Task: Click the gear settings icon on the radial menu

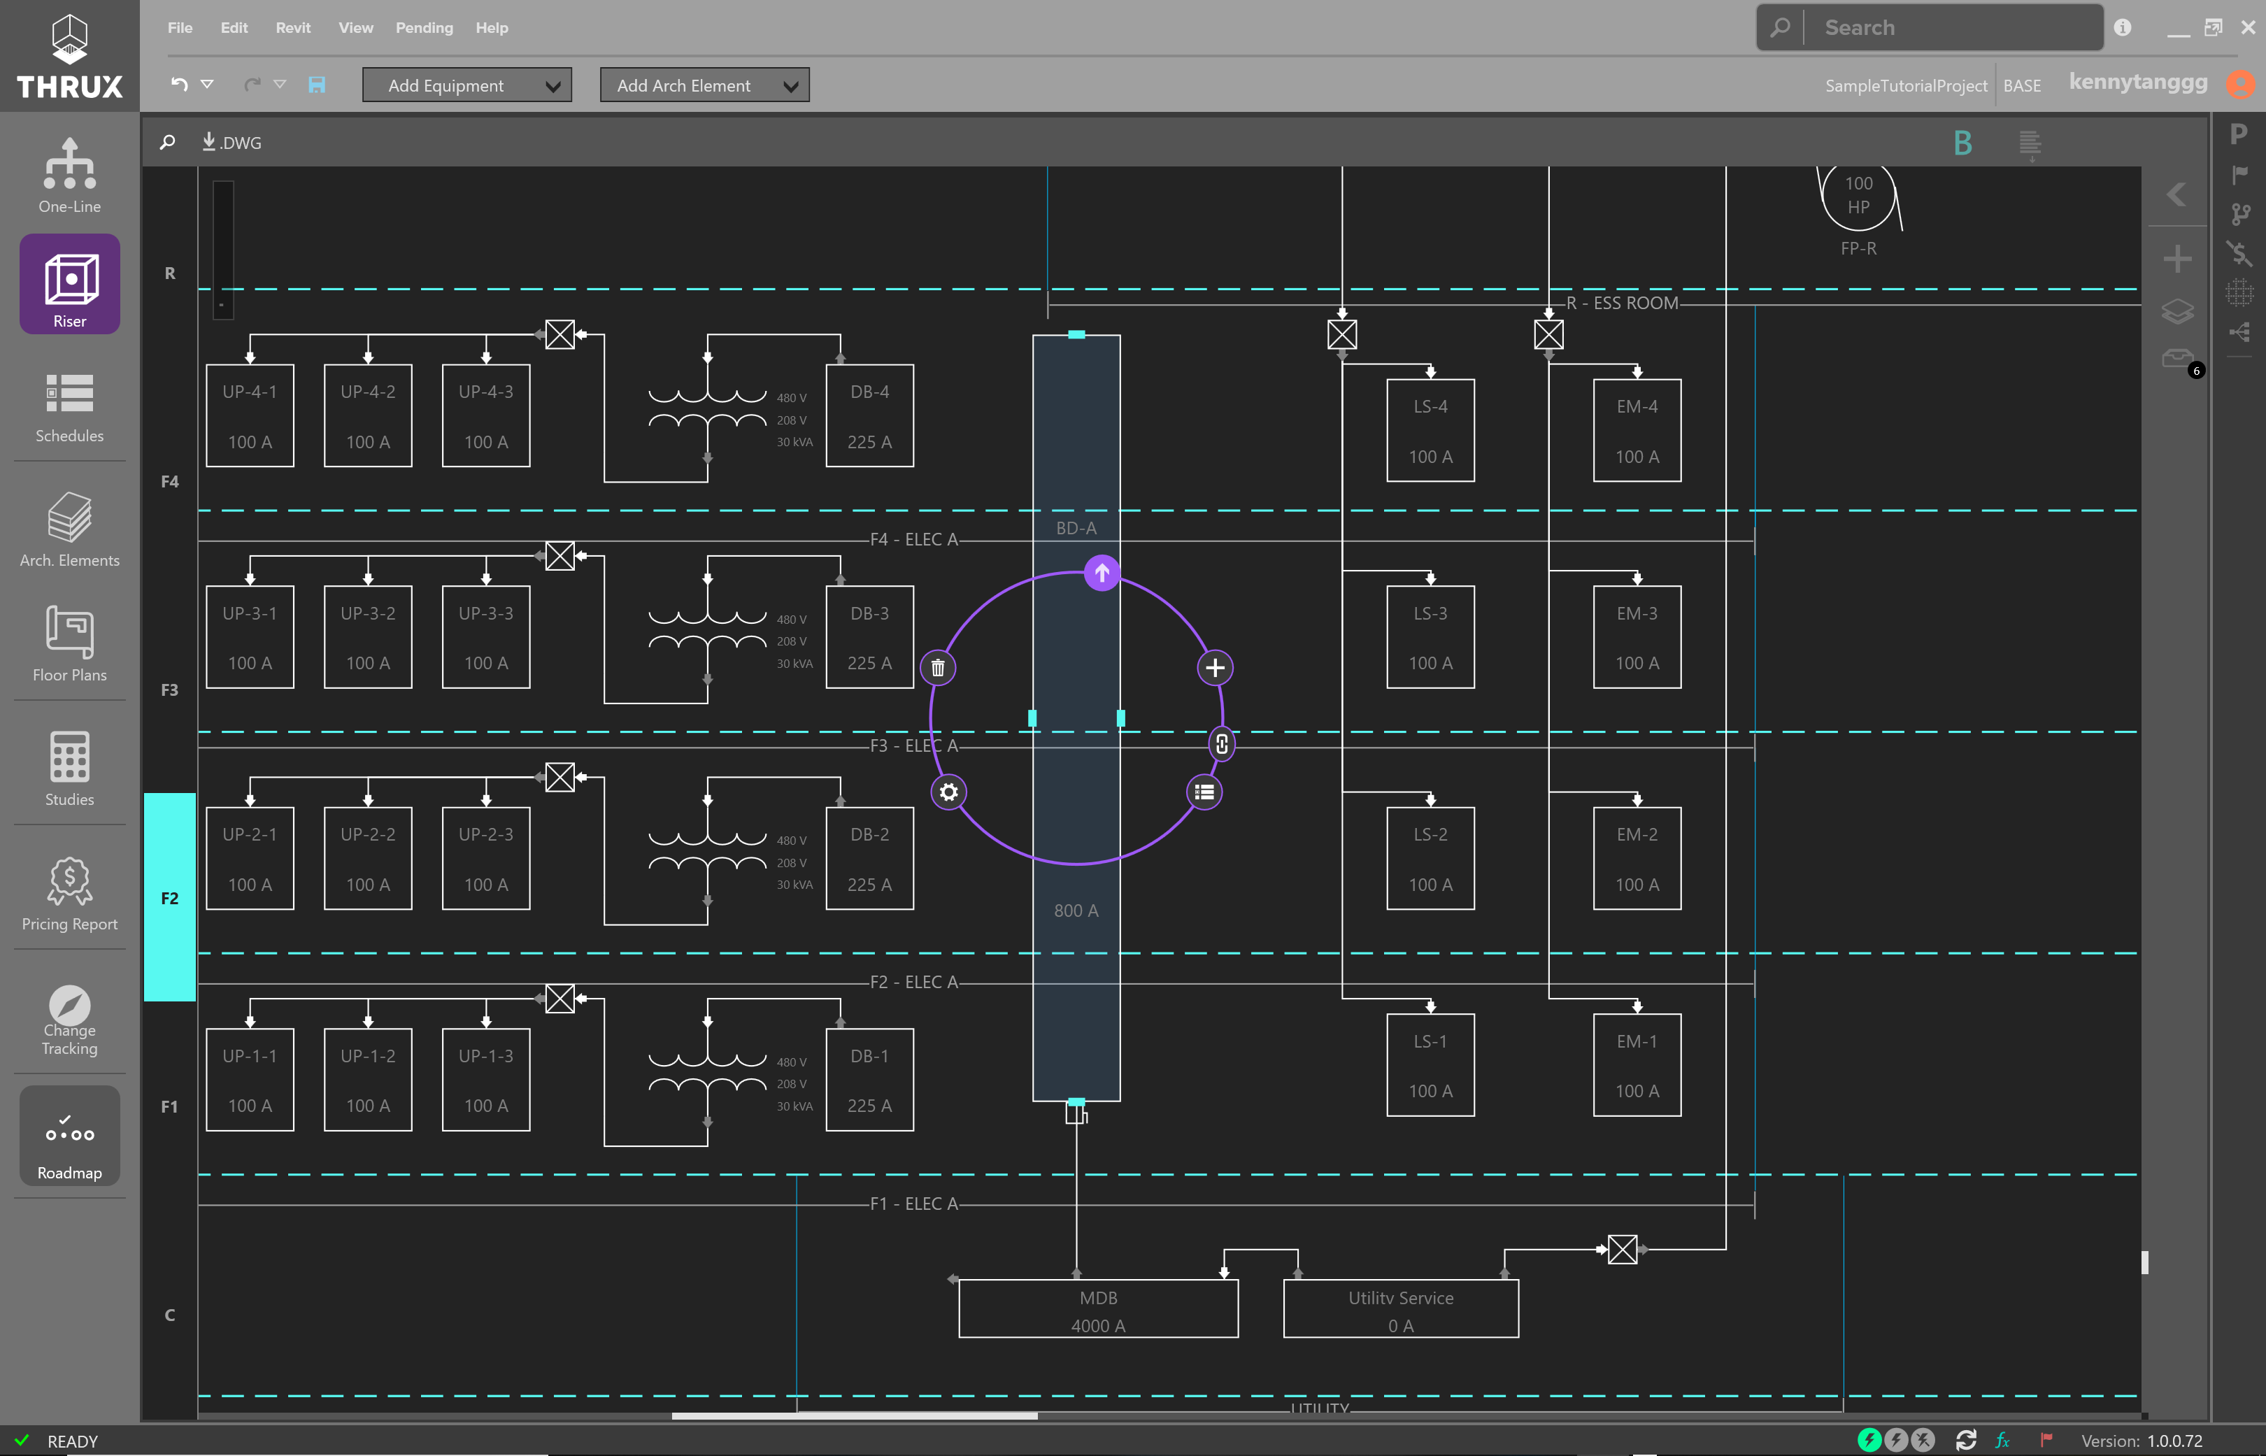Action: click(x=948, y=792)
